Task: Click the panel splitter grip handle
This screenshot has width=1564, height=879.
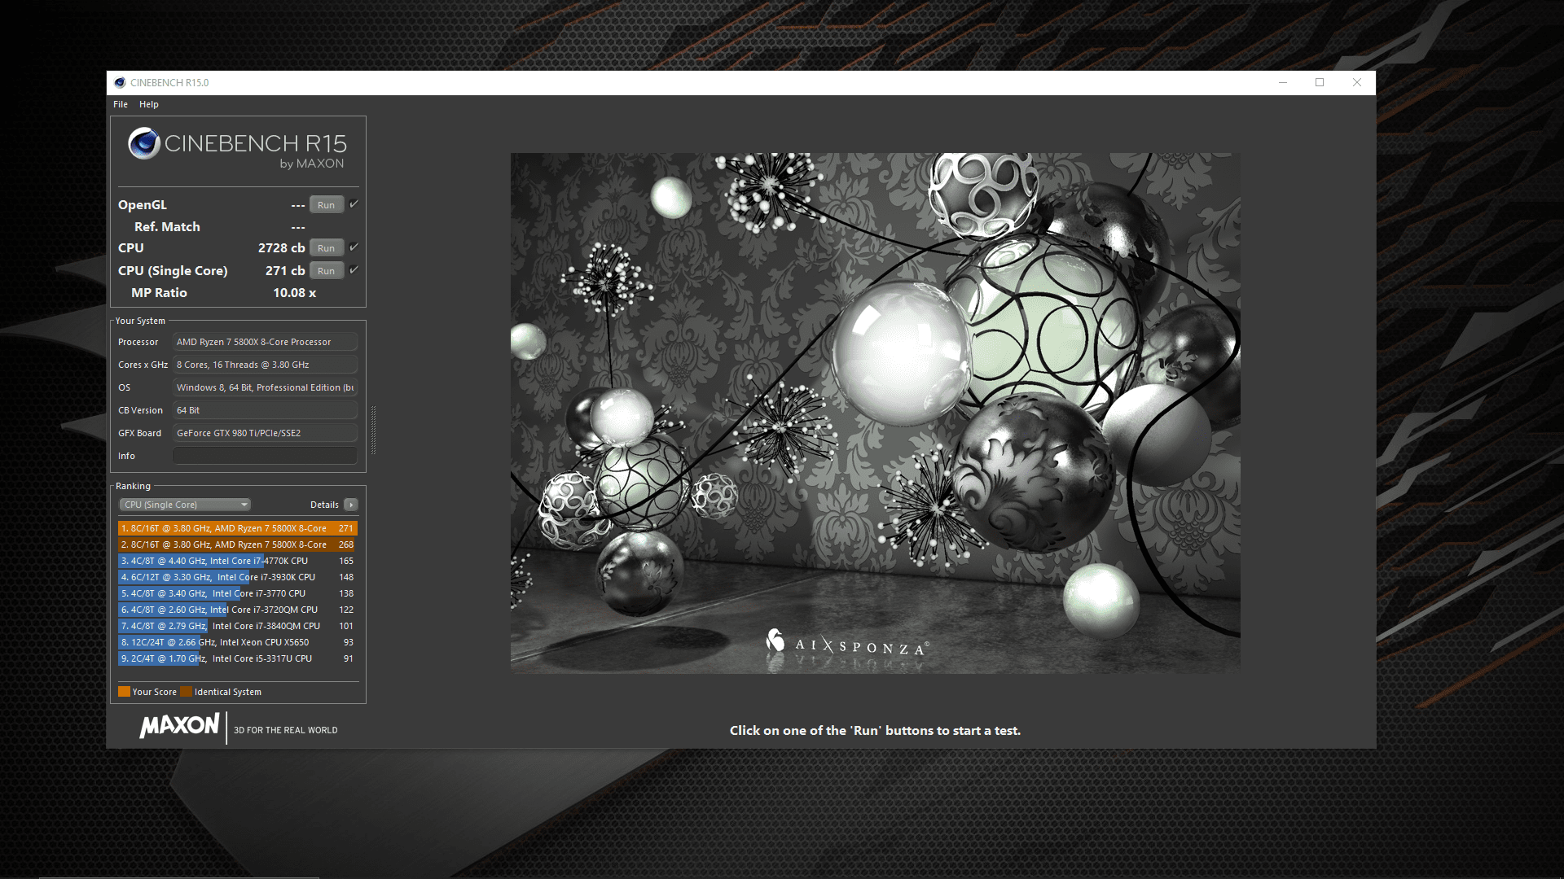Action: point(373,430)
